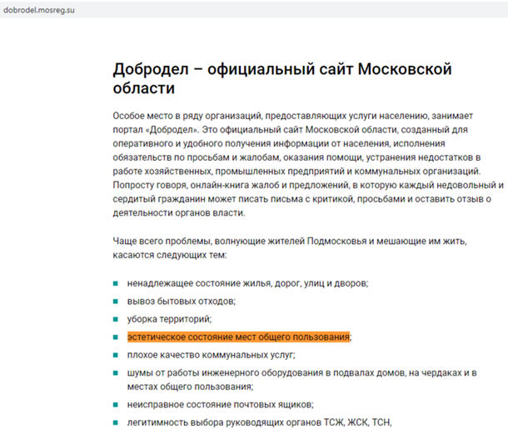Image resolution: width=508 pixels, height=429 pixels.
Task: Click the item about 'легитимность выбора руководящих органов'
Action: [258, 422]
